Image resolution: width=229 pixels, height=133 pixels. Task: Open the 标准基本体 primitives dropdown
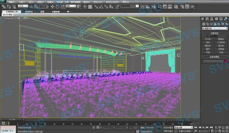pyautogui.click(x=214, y=28)
